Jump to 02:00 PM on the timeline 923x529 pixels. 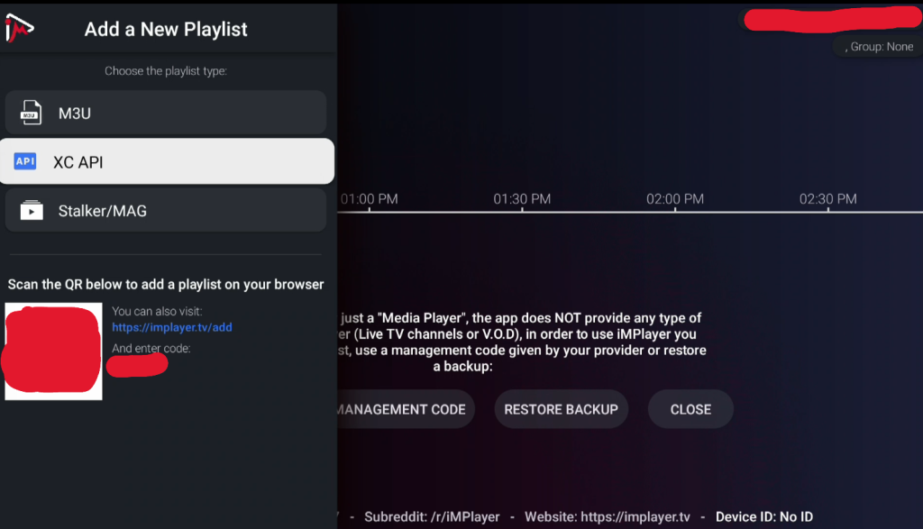[675, 199]
